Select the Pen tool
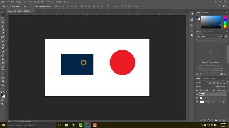This screenshot has width=229, height=128. pos(3,66)
